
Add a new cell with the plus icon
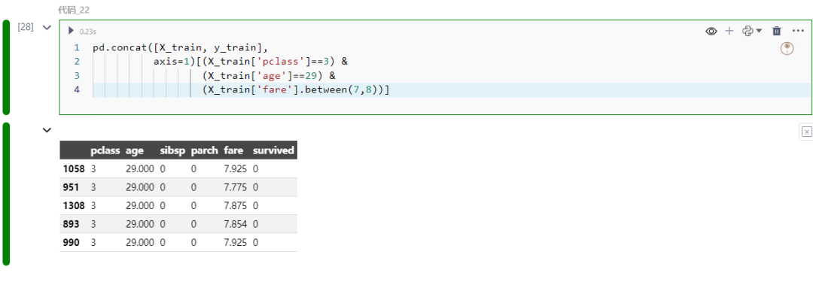point(729,31)
